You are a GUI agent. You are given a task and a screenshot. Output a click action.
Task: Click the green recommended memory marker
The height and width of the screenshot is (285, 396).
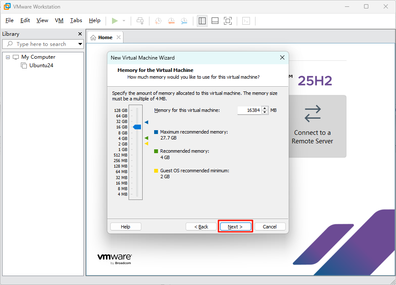pyautogui.click(x=146, y=138)
